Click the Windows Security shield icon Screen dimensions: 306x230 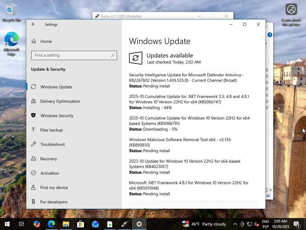(x=33, y=115)
